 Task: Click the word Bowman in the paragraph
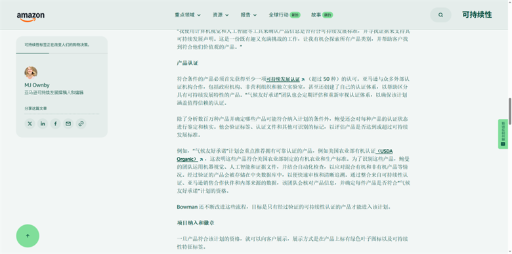187,207
